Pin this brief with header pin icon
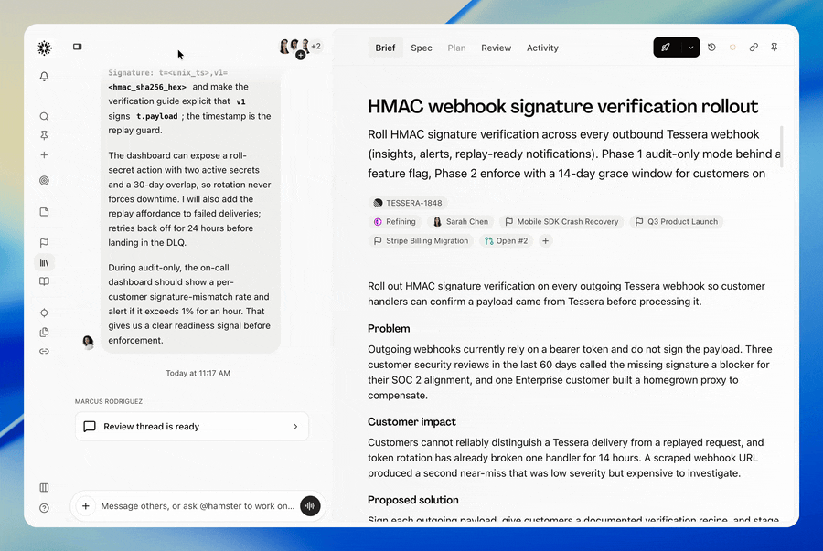823x551 pixels. pyautogui.click(x=775, y=48)
